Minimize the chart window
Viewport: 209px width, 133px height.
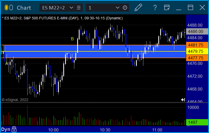point(179,10)
